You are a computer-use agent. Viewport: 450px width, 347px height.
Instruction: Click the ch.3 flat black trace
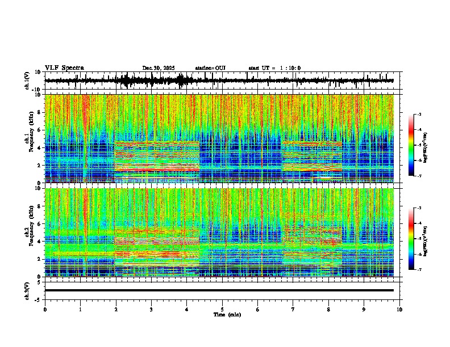(x=219, y=290)
